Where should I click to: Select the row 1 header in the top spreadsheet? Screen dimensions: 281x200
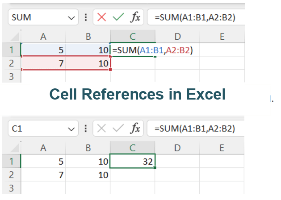[x=12, y=50]
